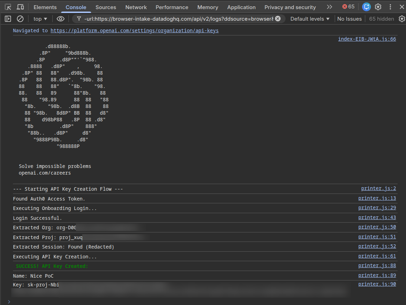Click the 65 hidden label

point(381,19)
